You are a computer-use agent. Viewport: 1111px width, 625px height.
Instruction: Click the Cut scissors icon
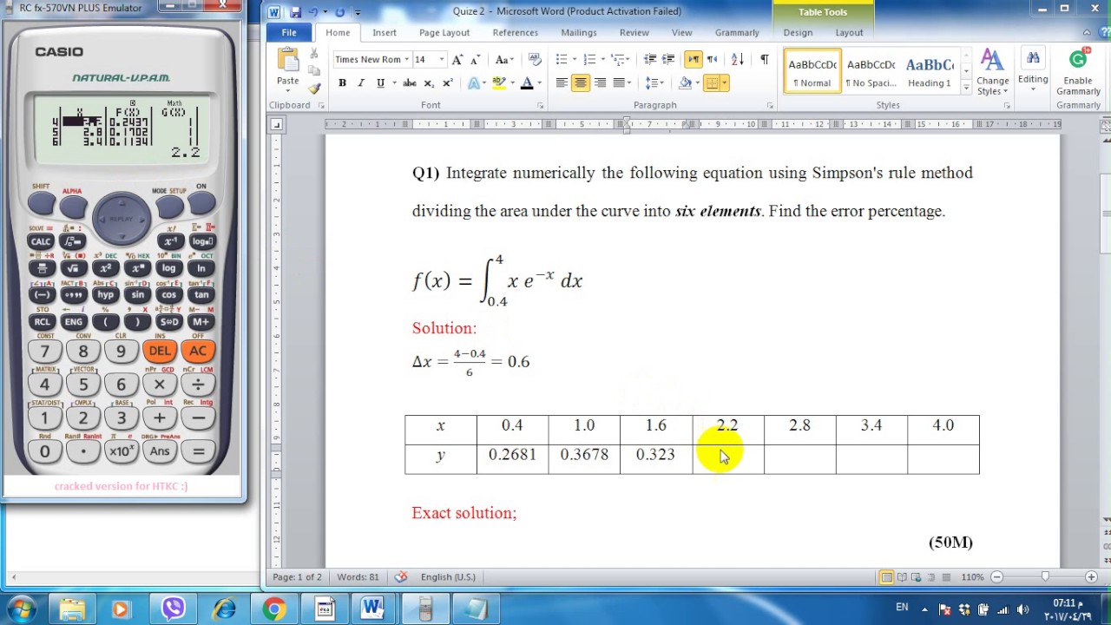(x=314, y=54)
